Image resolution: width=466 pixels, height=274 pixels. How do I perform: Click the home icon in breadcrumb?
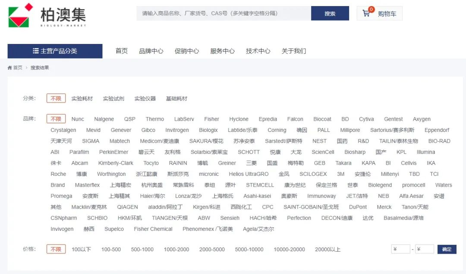(x=10, y=68)
